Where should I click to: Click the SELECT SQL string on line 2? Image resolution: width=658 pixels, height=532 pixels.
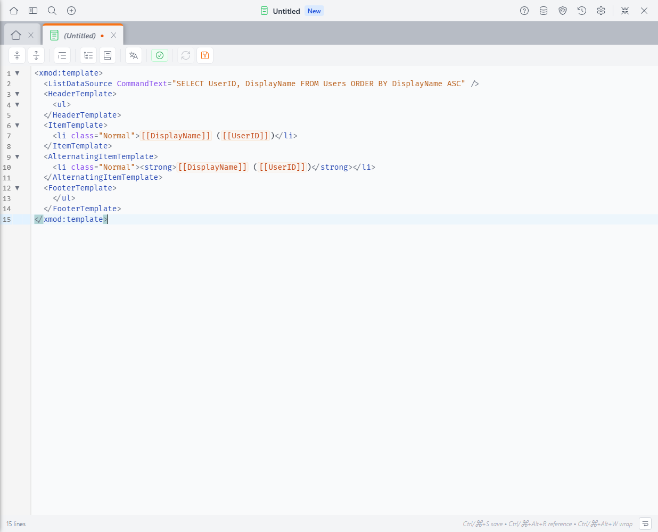click(318, 84)
